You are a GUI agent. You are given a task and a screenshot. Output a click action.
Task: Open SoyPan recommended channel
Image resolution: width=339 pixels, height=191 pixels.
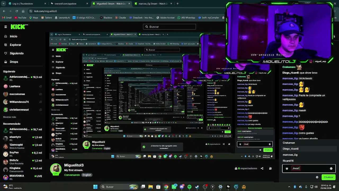point(23,154)
